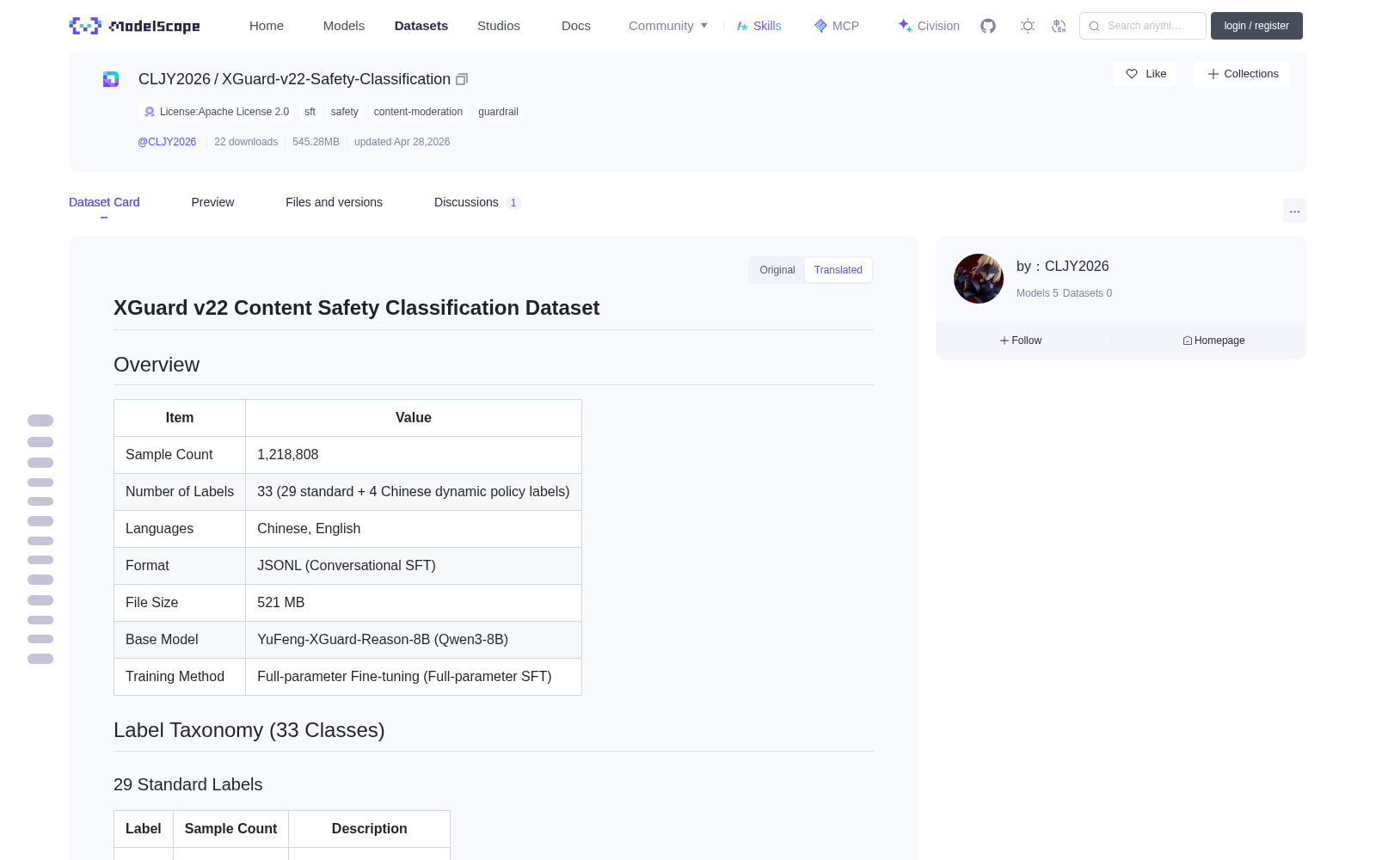Click the @CLJY2026 owner link
The image size is (1376, 860).
167,142
